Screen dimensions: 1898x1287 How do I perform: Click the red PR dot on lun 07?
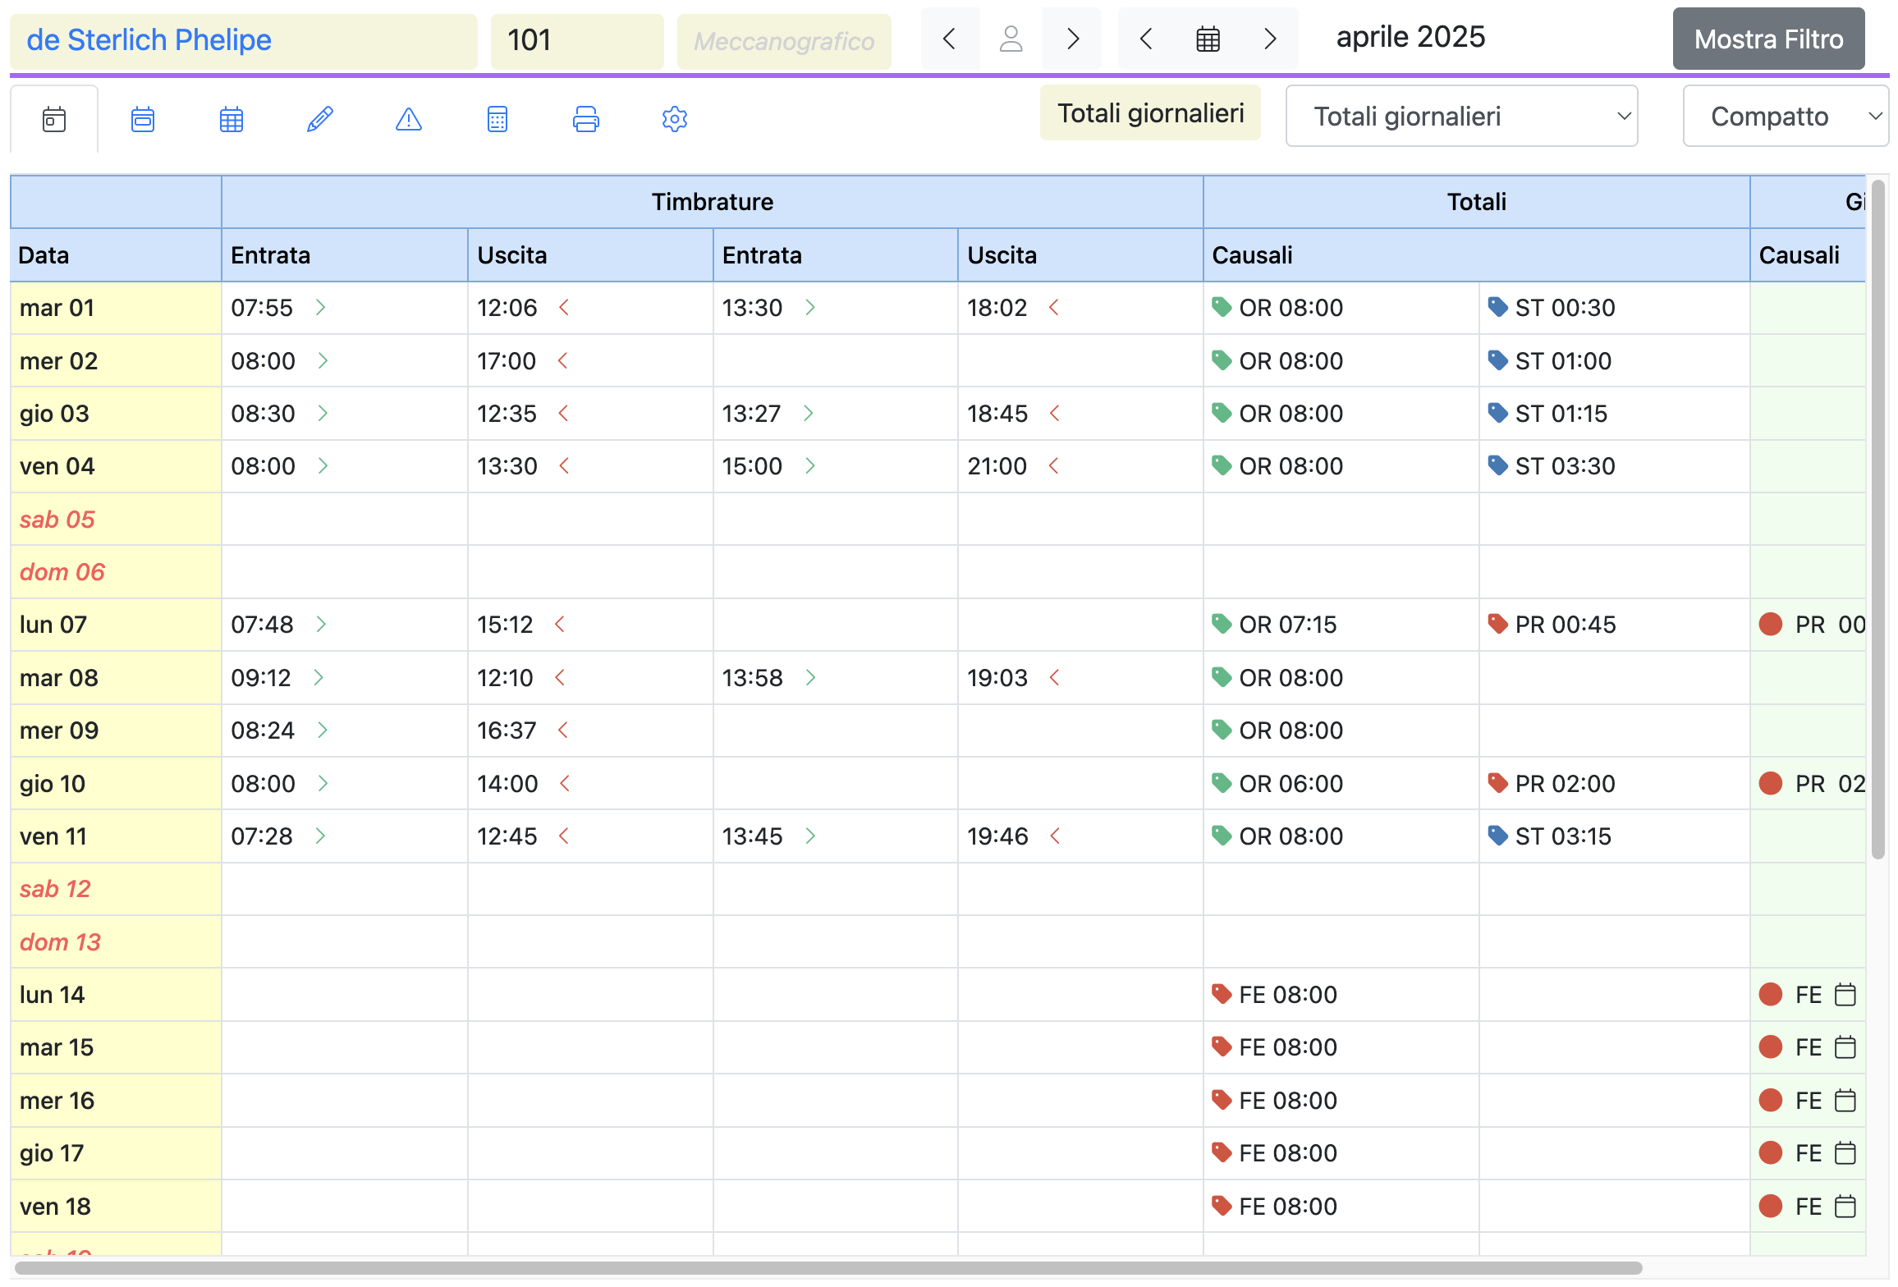pyautogui.click(x=1771, y=625)
